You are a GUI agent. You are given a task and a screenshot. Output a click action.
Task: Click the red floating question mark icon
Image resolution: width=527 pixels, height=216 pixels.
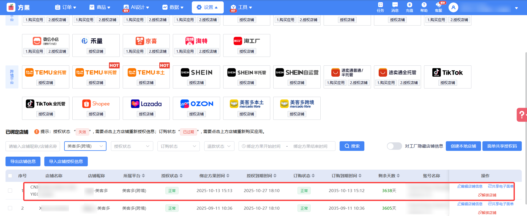521,115
